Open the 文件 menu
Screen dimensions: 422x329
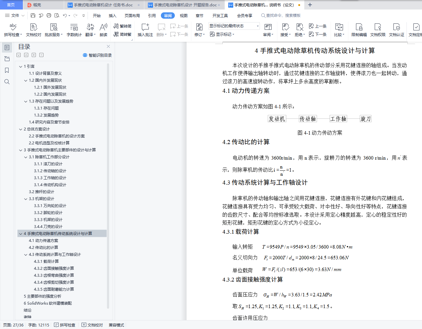[x=15, y=16]
